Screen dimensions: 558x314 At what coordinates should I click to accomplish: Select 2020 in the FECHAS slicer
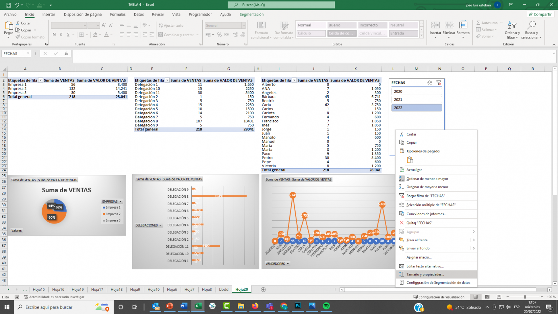pyautogui.click(x=417, y=92)
